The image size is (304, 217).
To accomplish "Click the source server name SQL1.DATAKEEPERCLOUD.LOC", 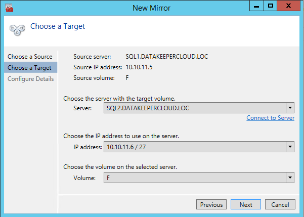I will point(166,57).
